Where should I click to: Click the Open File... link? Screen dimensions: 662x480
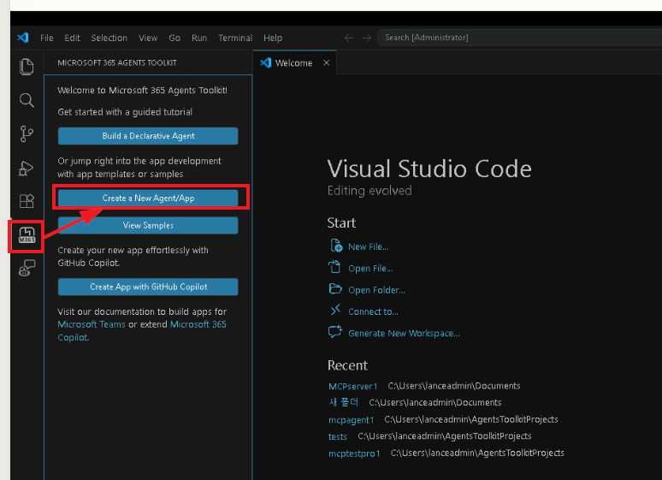[x=370, y=269]
